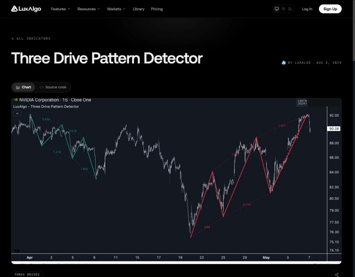
Task: Click the 90.08 current price label
Action: click(334, 129)
